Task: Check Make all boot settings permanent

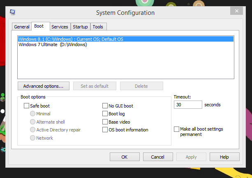Action: click(177, 129)
